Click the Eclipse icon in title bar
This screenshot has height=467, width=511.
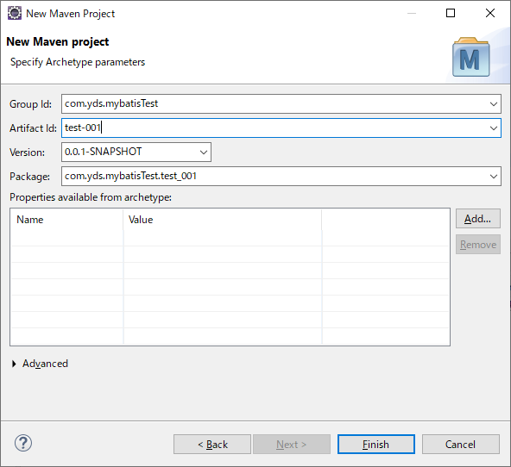pyautogui.click(x=15, y=13)
